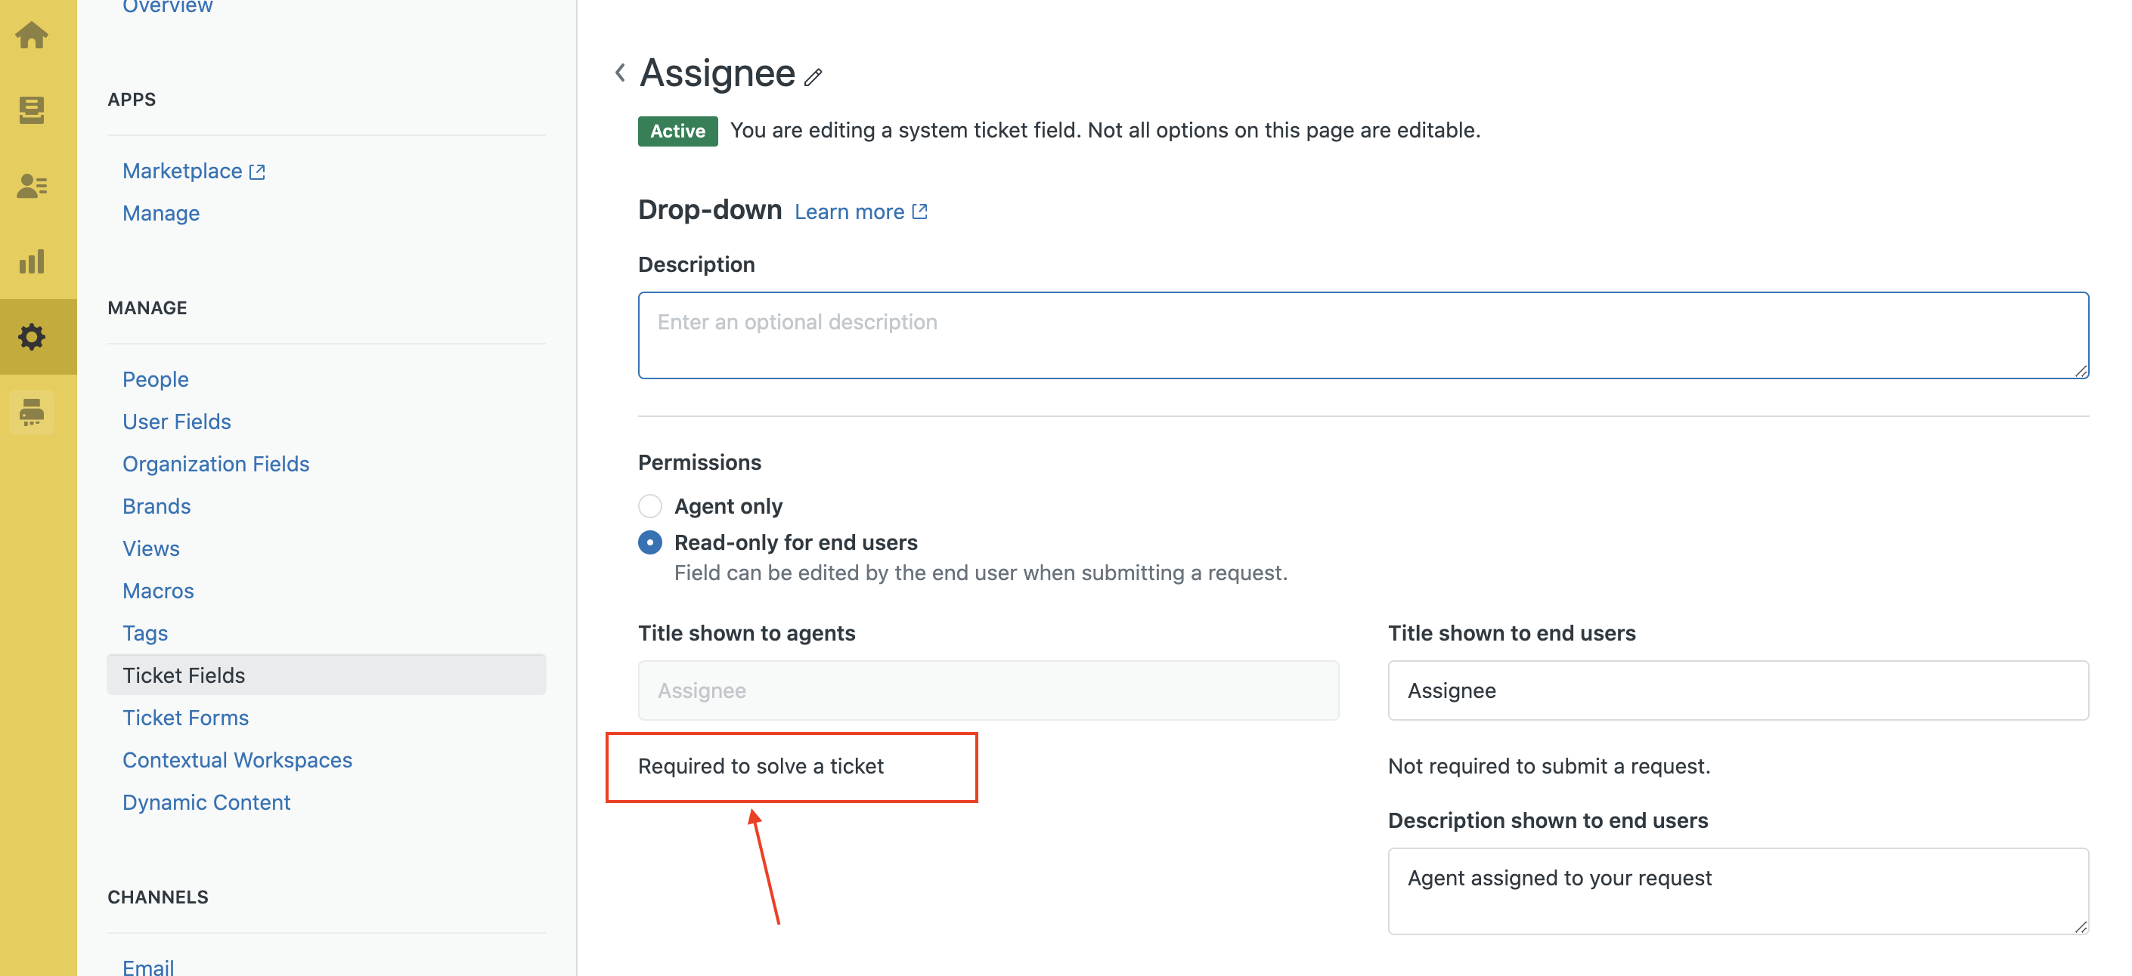Click the Description input field
The width and height of the screenshot is (2132, 976).
point(1362,335)
